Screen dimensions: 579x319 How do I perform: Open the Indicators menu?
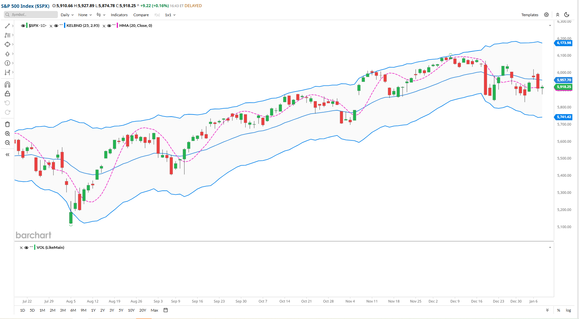pyautogui.click(x=119, y=15)
